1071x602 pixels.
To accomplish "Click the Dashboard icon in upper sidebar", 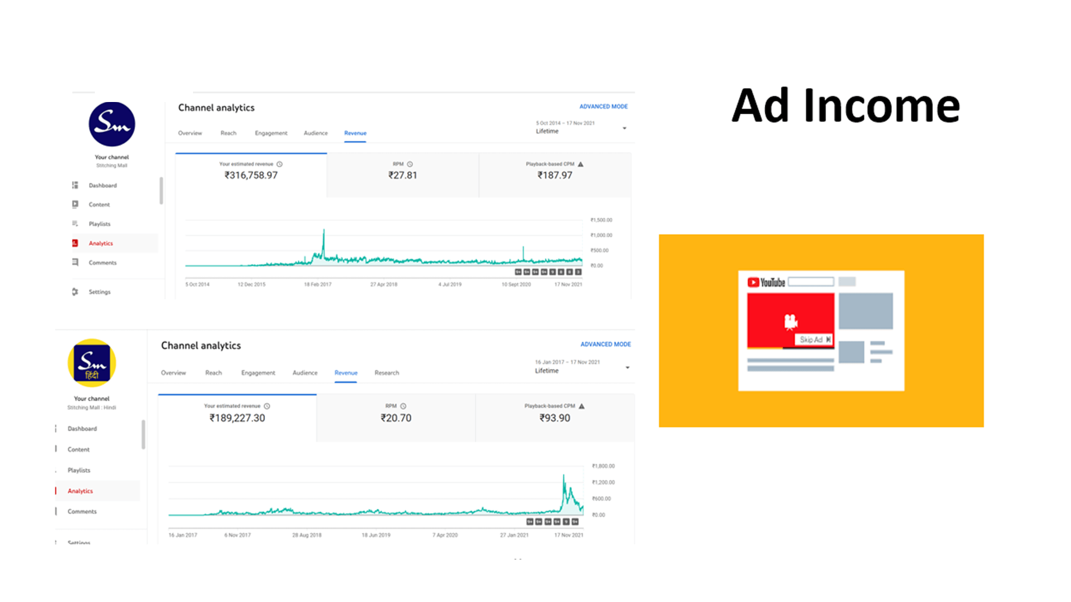I will click(75, 185).
